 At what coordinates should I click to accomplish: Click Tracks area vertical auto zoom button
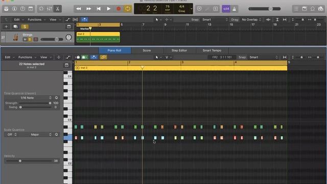pyautogui.click(x=277, y=19)
